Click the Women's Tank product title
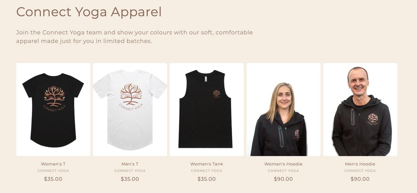 (x=207, y=164)
